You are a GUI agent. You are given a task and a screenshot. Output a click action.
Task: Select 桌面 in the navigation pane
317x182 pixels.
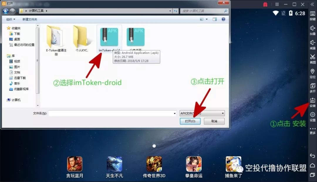(x=17, y=39)
